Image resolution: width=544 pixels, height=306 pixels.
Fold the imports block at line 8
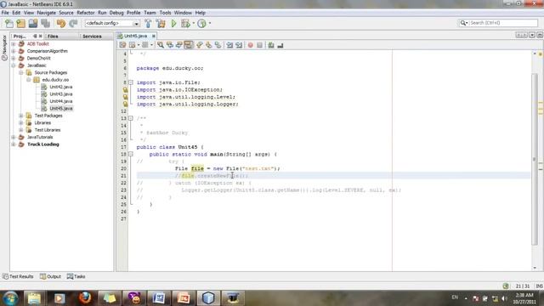[131, 82]
